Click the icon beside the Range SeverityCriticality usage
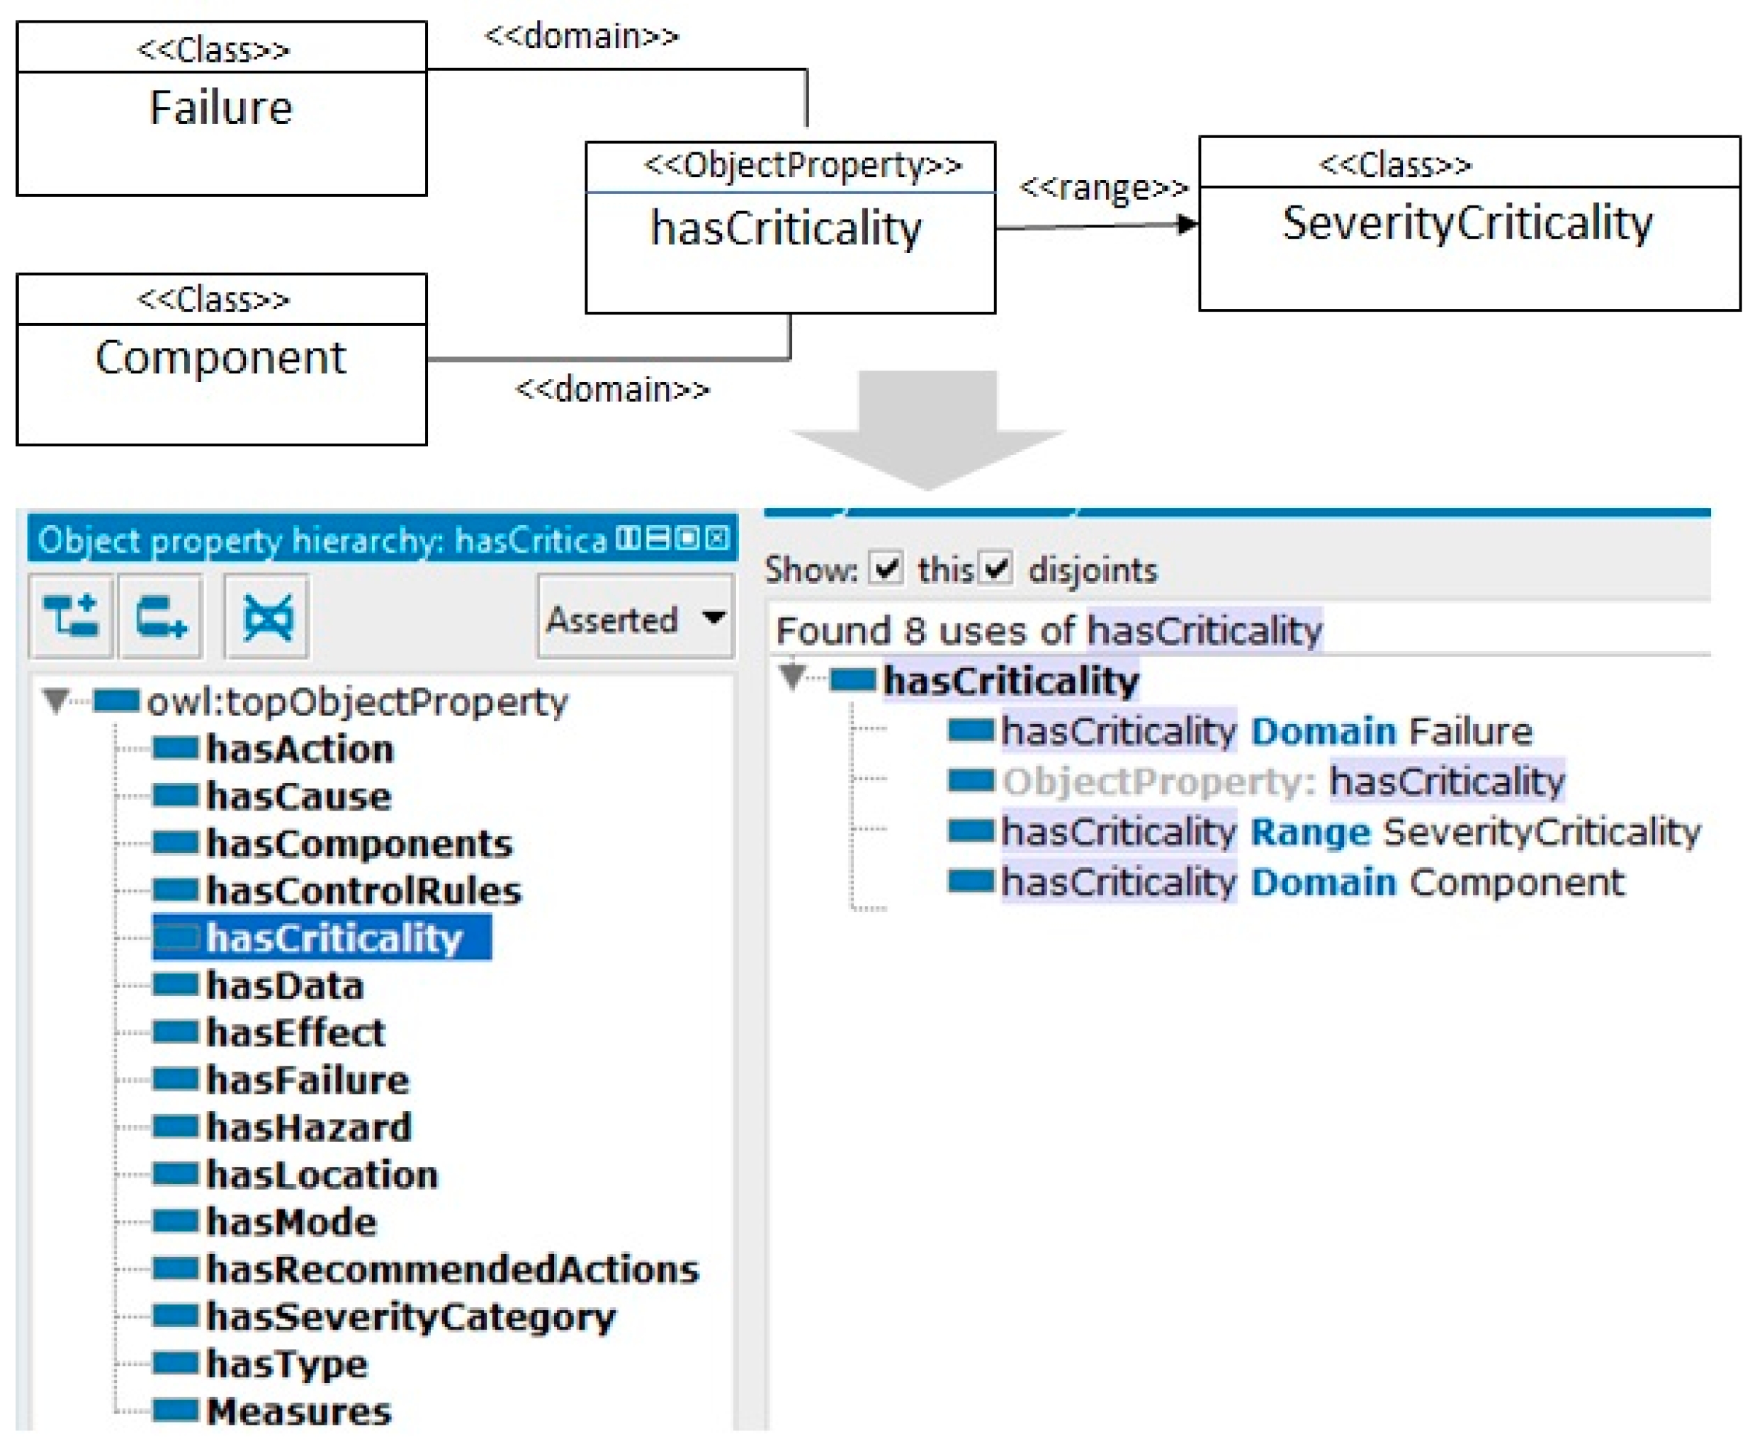This screenshot has height=1451, width=1755. (970, 830)
